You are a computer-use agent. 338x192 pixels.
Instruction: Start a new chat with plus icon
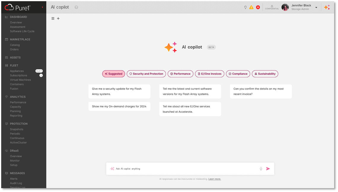pos(58,19)
